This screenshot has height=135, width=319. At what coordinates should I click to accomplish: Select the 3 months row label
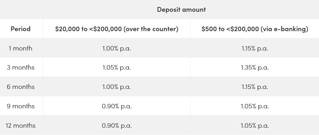[21, 68]
